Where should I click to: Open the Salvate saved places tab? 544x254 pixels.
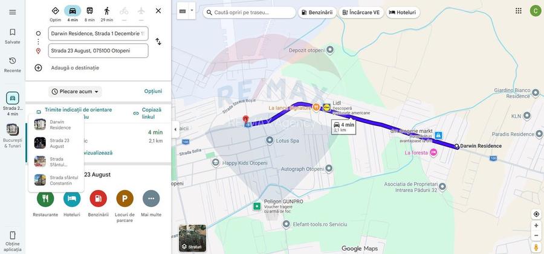(12, 36)
